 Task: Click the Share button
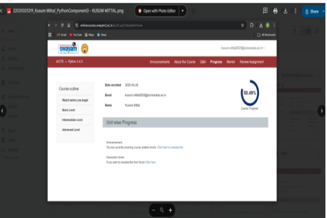coord(312,11)
